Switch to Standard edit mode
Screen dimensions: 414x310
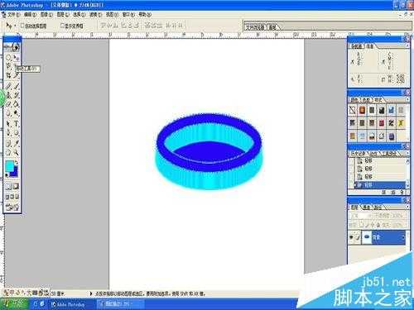pos(8,187)
